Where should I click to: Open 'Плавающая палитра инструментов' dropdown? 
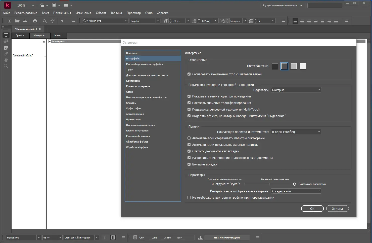pyautogui.click(x=296, y=132)
